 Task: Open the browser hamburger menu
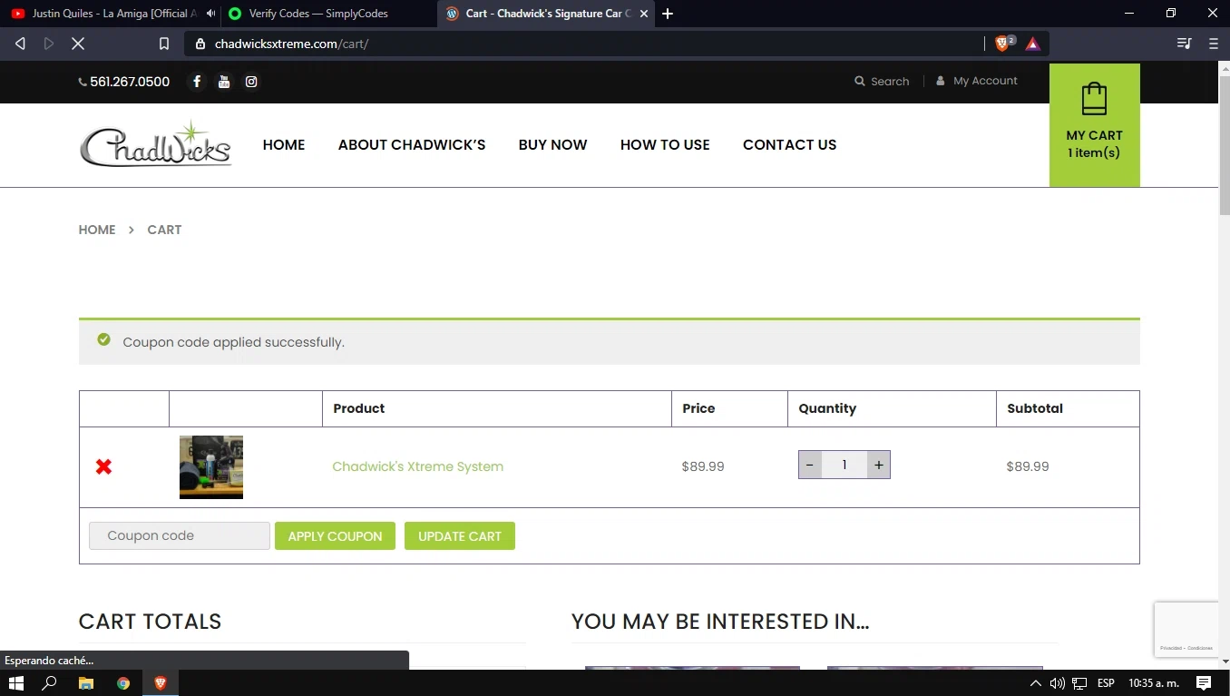1214,44
